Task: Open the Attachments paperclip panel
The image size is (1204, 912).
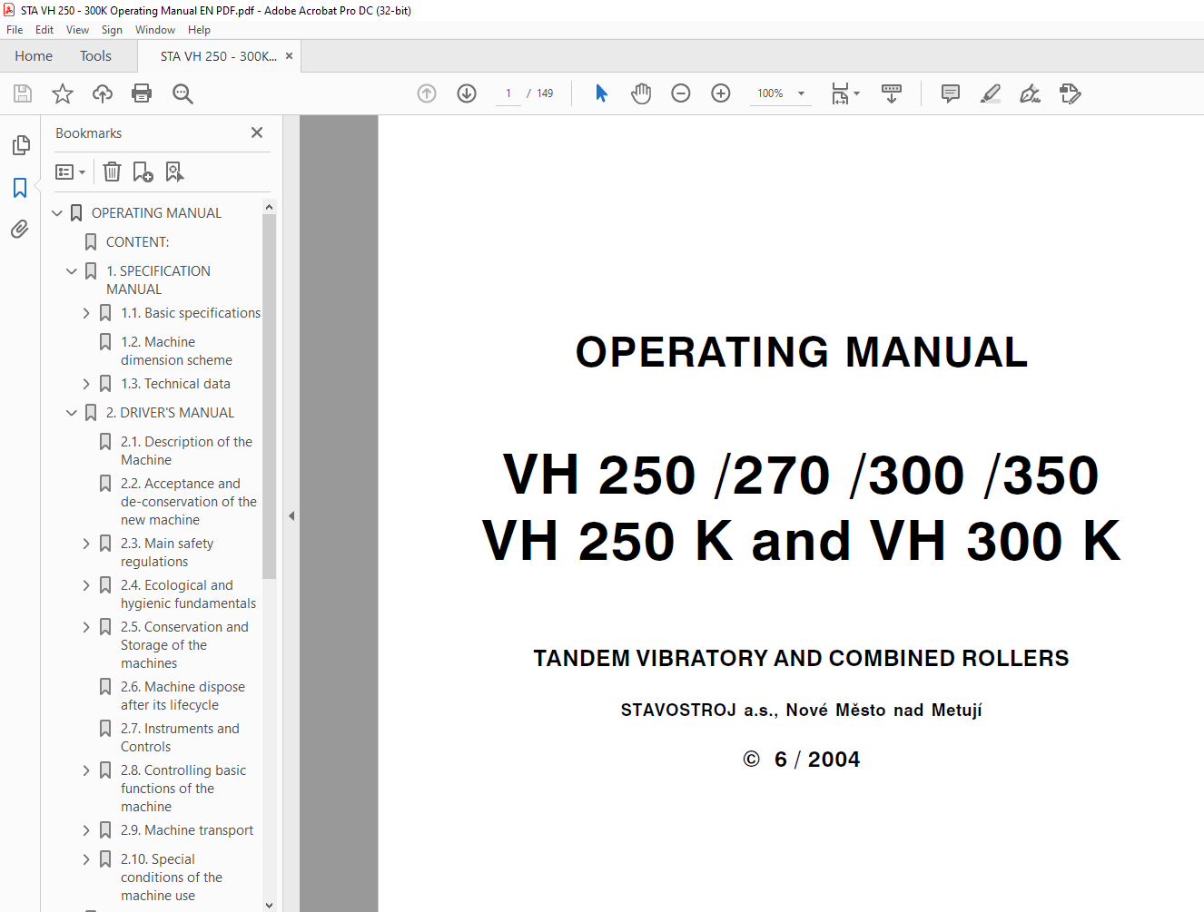Action: 20,230
